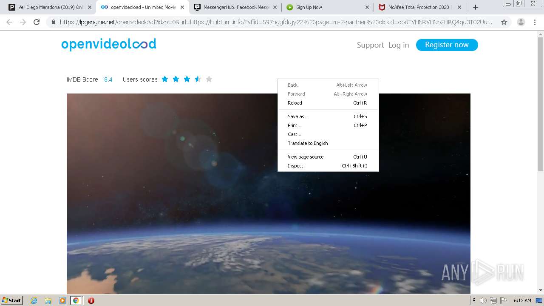Open Chrome's three-dot menu
Viewport: 544px width, 306px height.
[535, 22]
